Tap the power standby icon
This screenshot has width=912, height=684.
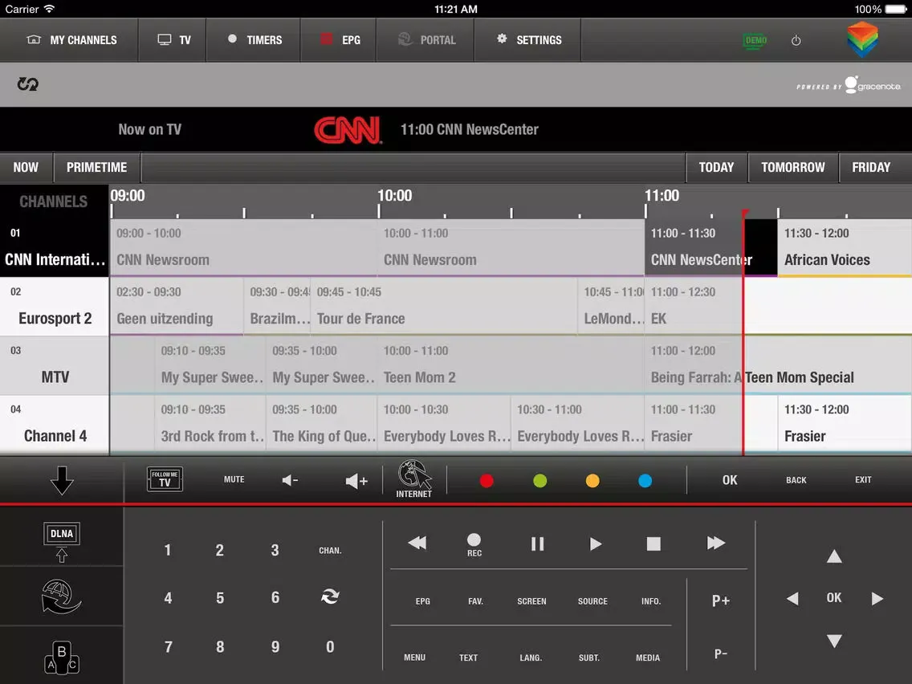[x=796, y=40]
